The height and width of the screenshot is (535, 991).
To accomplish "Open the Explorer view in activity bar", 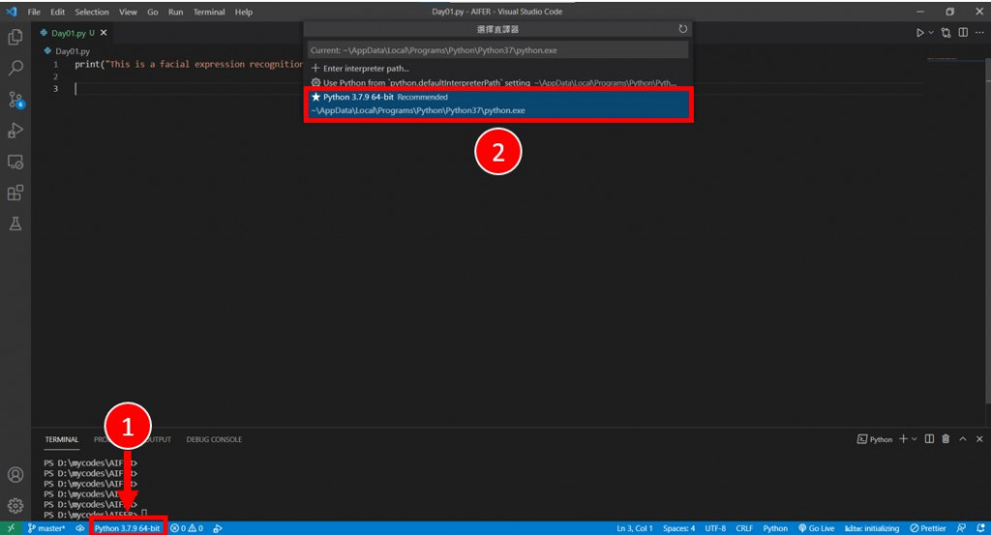I will [15, 38].
